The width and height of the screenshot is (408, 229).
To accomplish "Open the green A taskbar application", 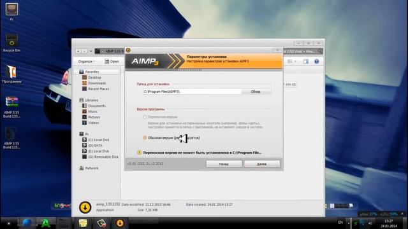I will coord(46,223).
